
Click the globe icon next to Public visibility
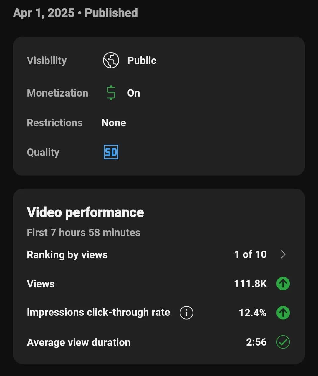(111, 60)
